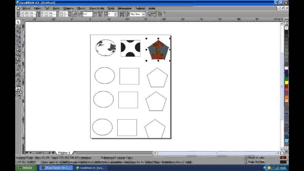
Task: Open the Herramientas menu
Action: 125,8
